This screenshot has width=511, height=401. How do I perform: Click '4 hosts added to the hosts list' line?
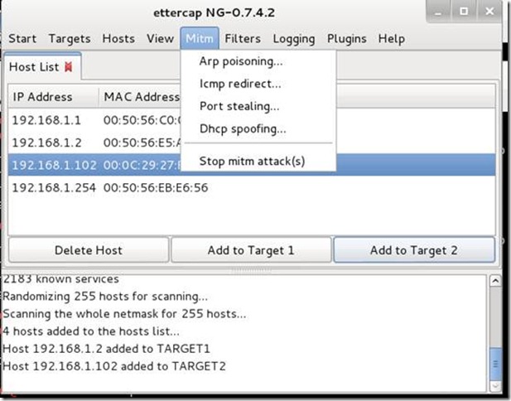pyautogui.click(x=91, y=331)
